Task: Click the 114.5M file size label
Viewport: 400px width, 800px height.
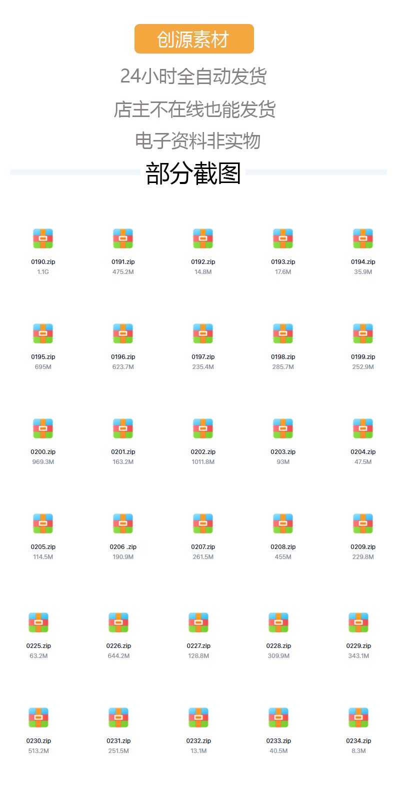Action: pyautogui.click(x=43, y=557)
